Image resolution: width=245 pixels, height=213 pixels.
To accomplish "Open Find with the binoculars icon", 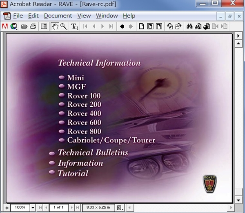I will pyautogui.click(x=189, y=26).
